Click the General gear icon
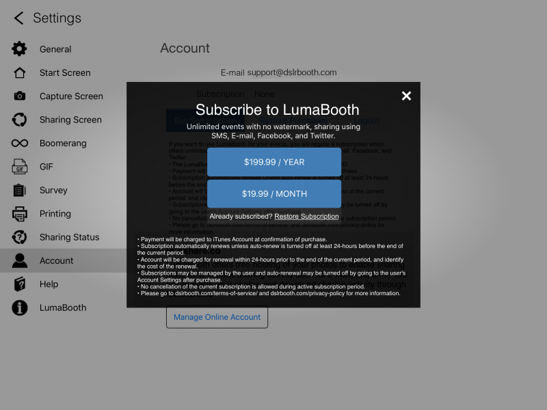The image size is (547, 410). (20, 49)
